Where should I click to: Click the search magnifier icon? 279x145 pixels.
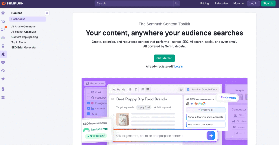177,3
